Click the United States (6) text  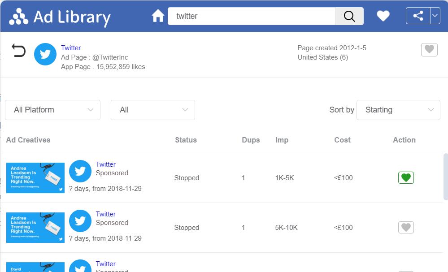(323, 57)
